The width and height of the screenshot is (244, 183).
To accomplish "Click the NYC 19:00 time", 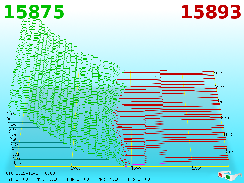I will [x=48, y=179].
